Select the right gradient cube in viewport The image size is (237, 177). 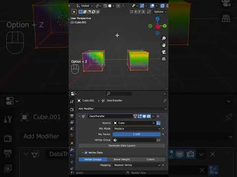[138, 60]
